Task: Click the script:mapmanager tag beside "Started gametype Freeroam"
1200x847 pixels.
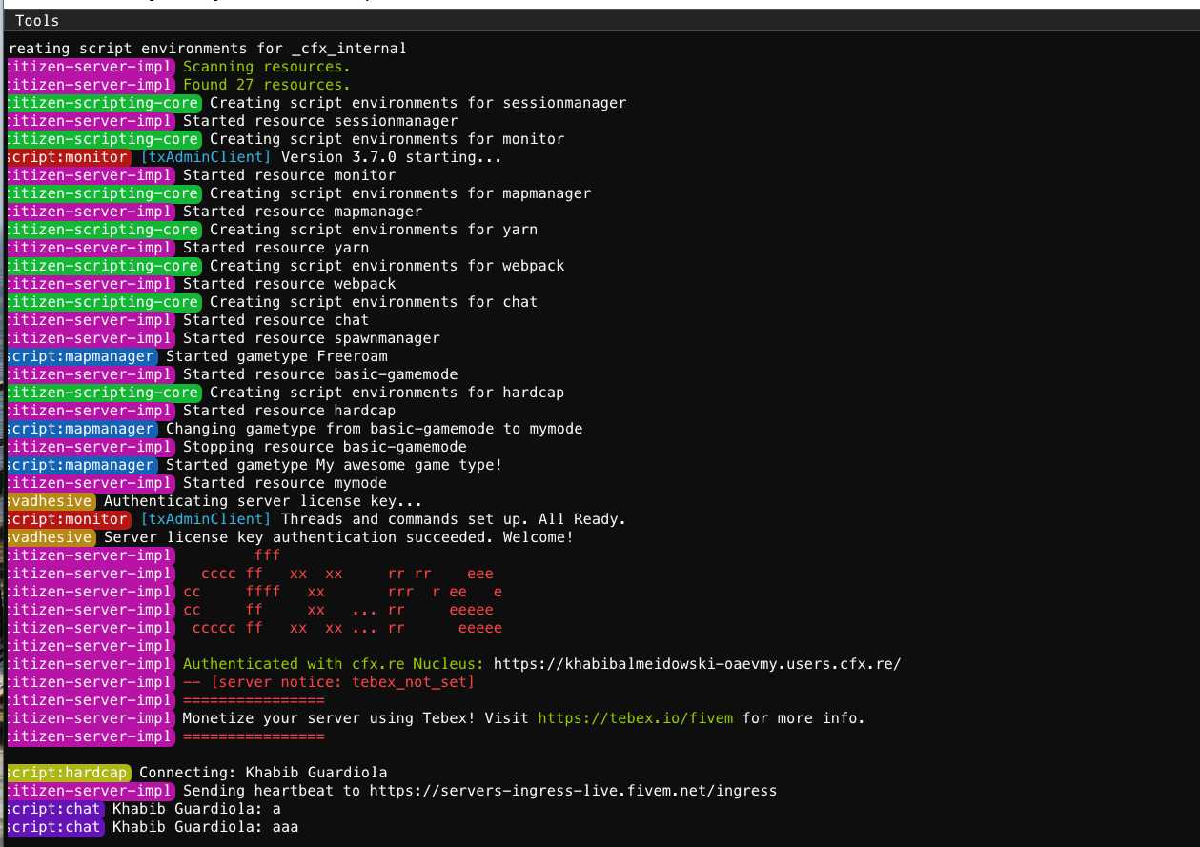Action: coord(80,356)
